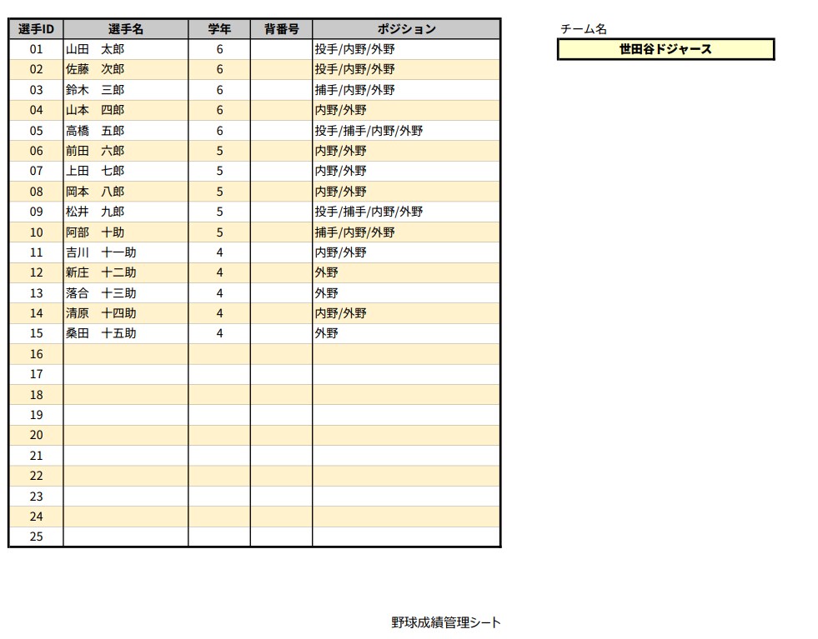The width and height of the screenshot is (818, 639).
Task: Click the position cell for 高橋 五郎
Action: [406, 131]
